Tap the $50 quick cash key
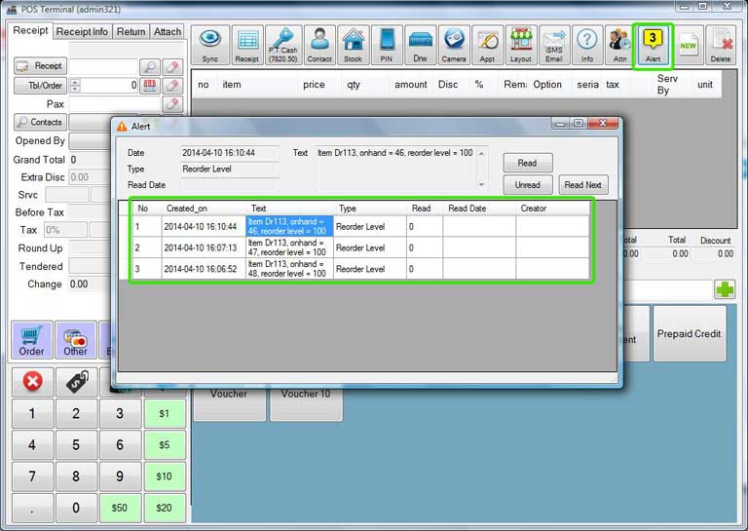The width and height of the screenshot is (748, 531). (119, 508)
